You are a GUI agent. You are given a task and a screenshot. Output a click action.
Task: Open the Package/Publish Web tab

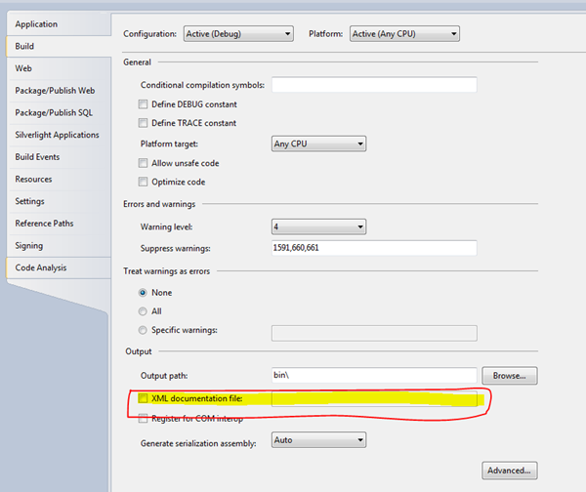59,91
